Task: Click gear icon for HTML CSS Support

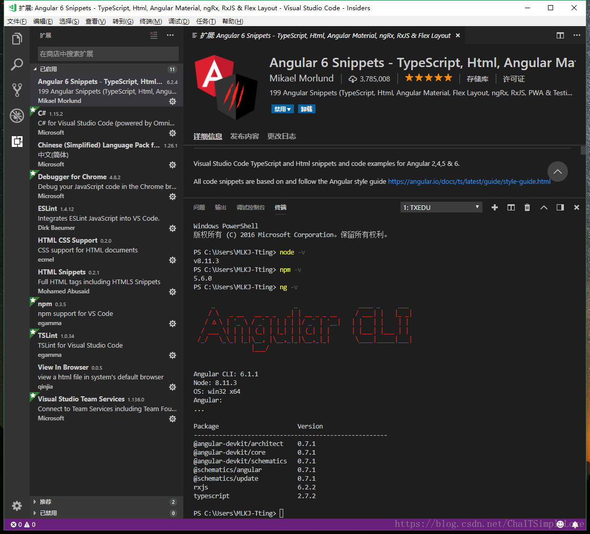Action: pos(173,260)
